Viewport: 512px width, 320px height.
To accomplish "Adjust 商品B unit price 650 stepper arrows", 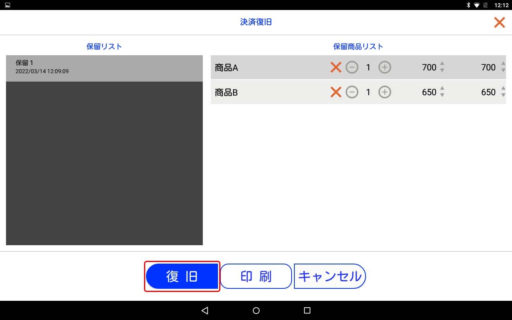I will click(442, 92).
